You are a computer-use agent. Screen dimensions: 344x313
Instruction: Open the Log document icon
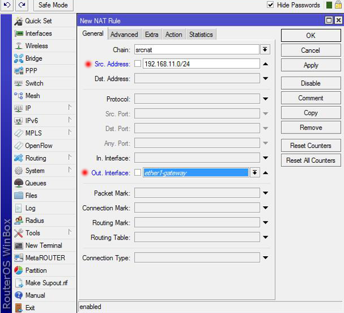(19, 208)
